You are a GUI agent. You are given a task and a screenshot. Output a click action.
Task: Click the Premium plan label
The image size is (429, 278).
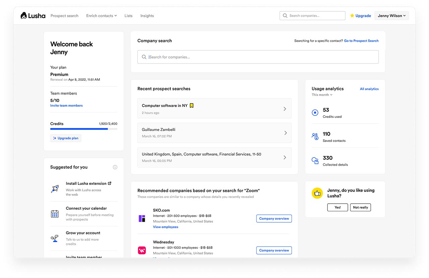pos(59,74)
